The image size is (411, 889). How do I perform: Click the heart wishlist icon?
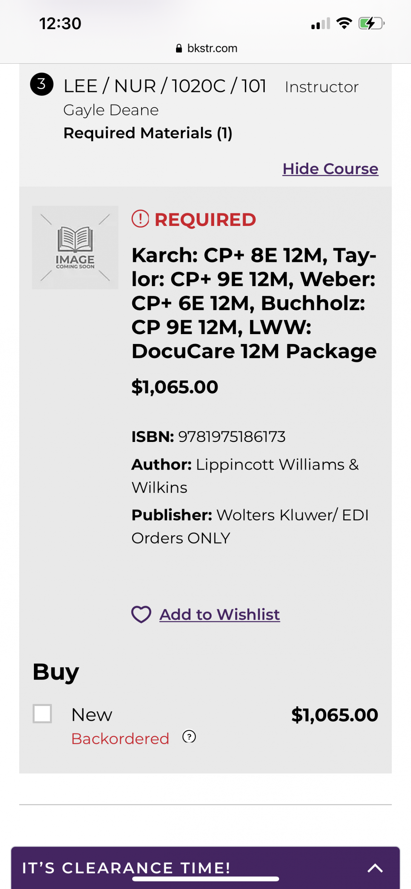[141, 615]
